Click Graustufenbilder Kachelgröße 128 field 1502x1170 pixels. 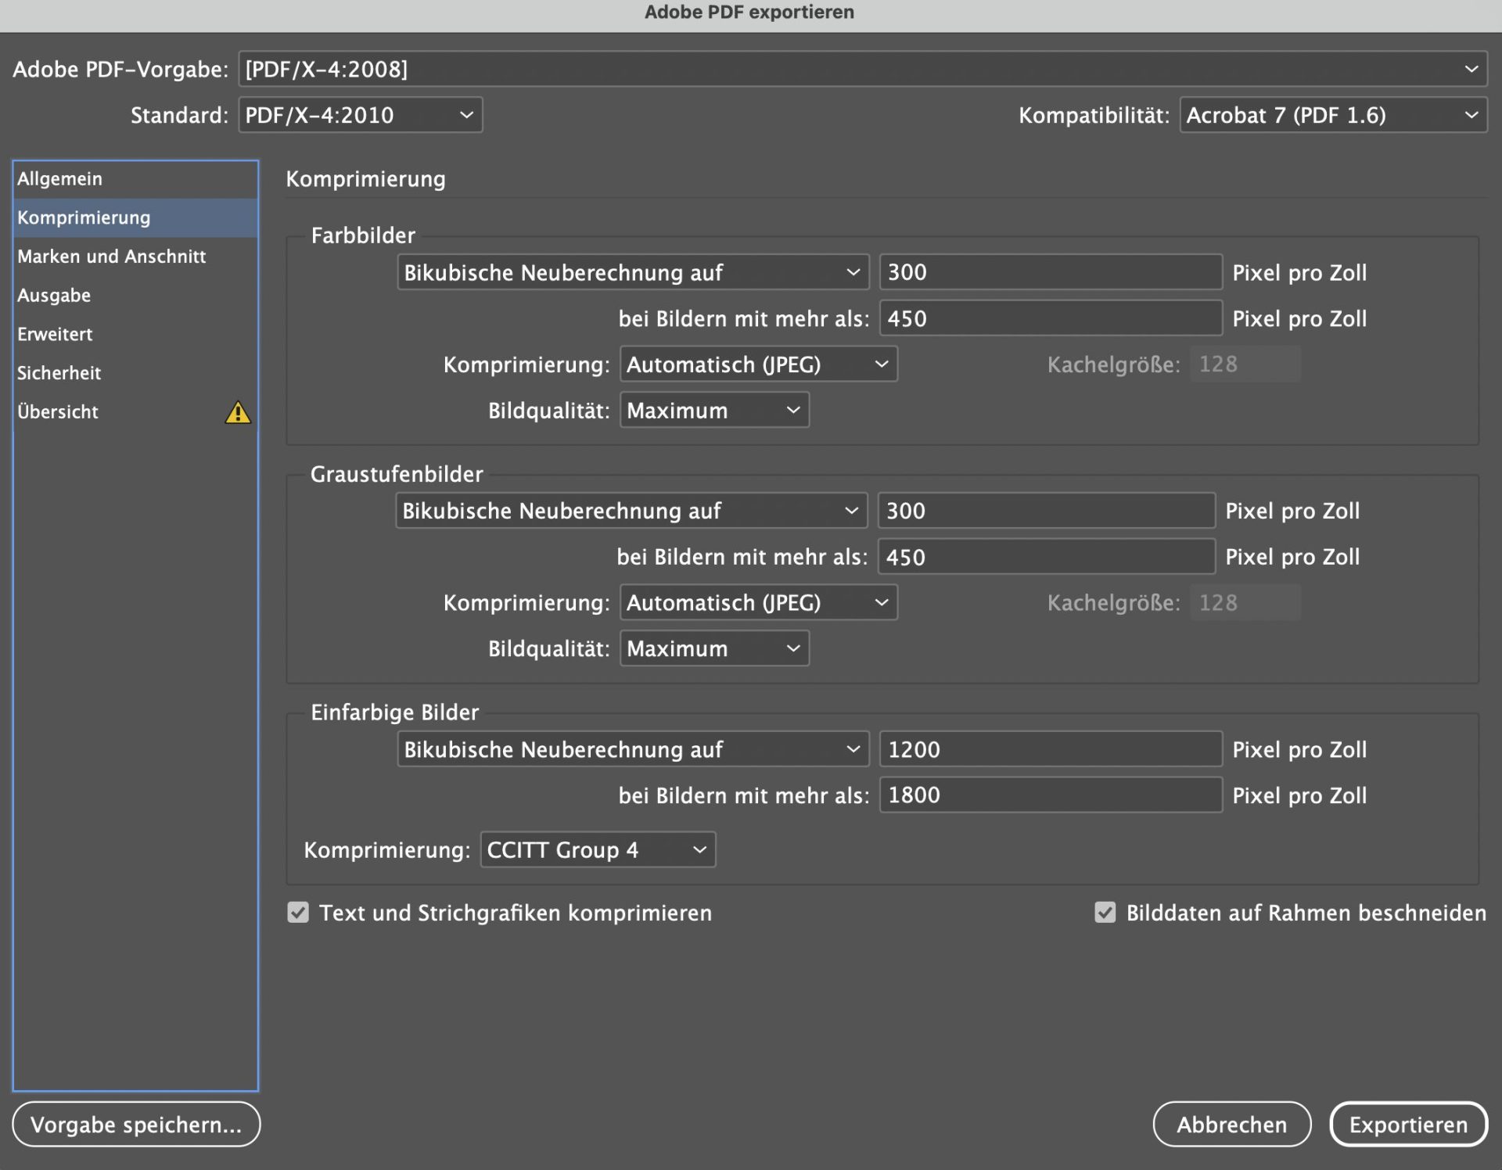pos(1245,603)
